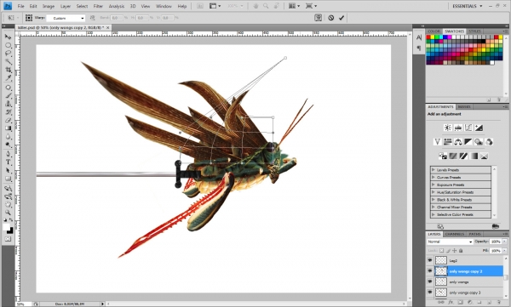Image resolution: width=511 pixels, height=307 pixels.
Task: Select the Brush tool
Action: coord(9,96)
